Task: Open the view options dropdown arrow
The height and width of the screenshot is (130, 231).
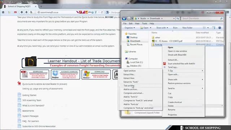Action: tap(208, 28)
